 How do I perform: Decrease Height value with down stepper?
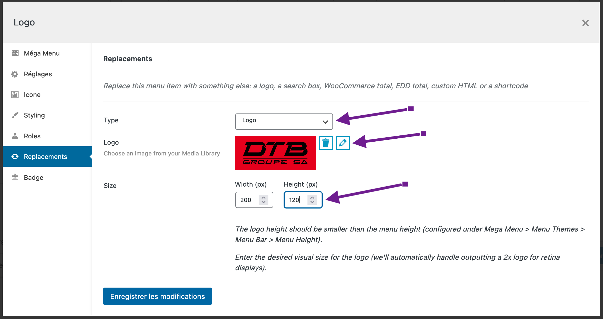tap(312, 202)
